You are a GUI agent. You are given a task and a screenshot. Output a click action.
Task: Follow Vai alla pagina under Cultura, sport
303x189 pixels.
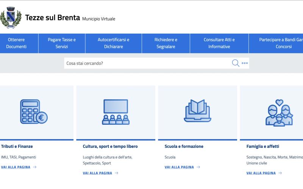(x=97, y=173)
